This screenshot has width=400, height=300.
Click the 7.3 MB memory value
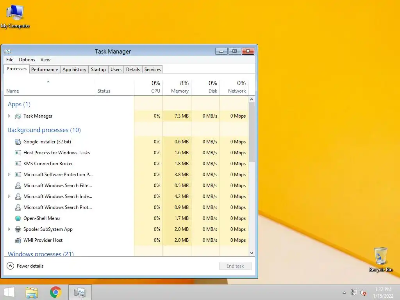182,116
